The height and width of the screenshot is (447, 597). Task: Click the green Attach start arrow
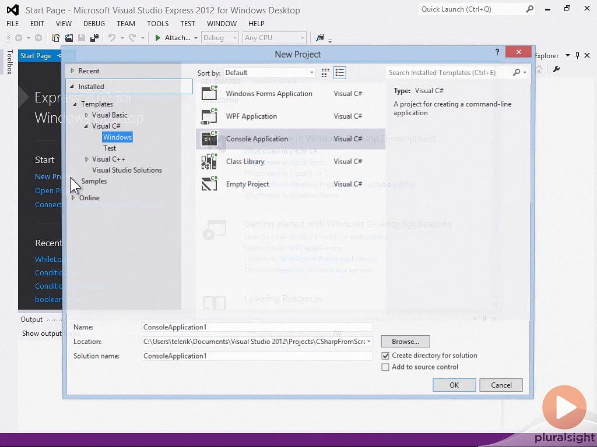[x=157, y=38]
